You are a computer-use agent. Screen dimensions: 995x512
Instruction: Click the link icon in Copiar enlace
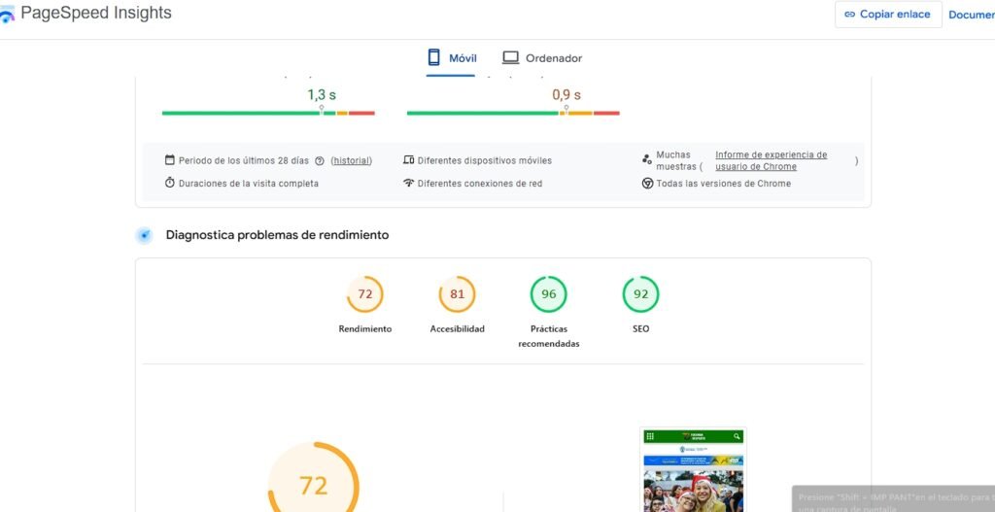tap(849, 14)
